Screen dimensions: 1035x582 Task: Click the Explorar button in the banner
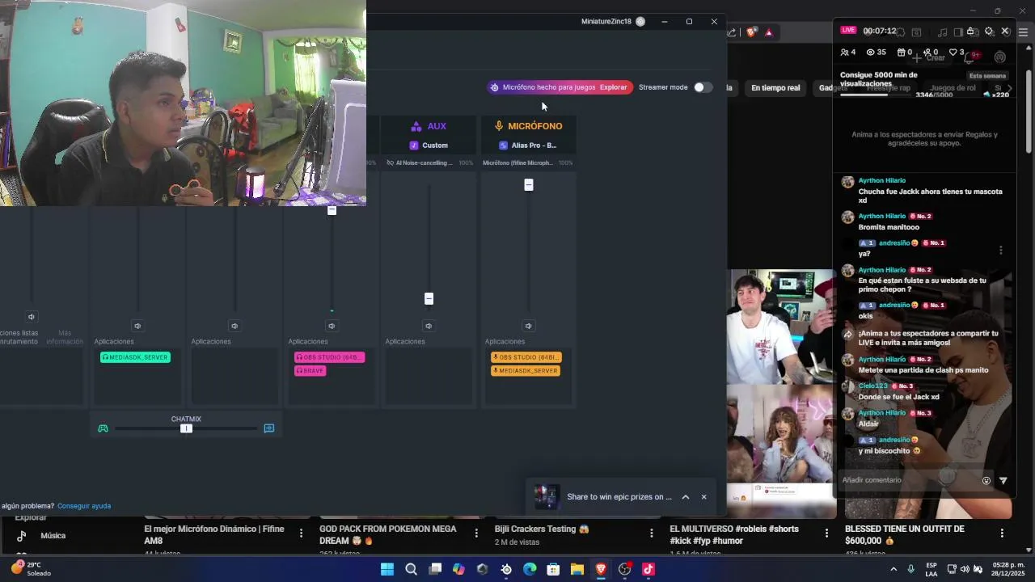pos(613,87)
